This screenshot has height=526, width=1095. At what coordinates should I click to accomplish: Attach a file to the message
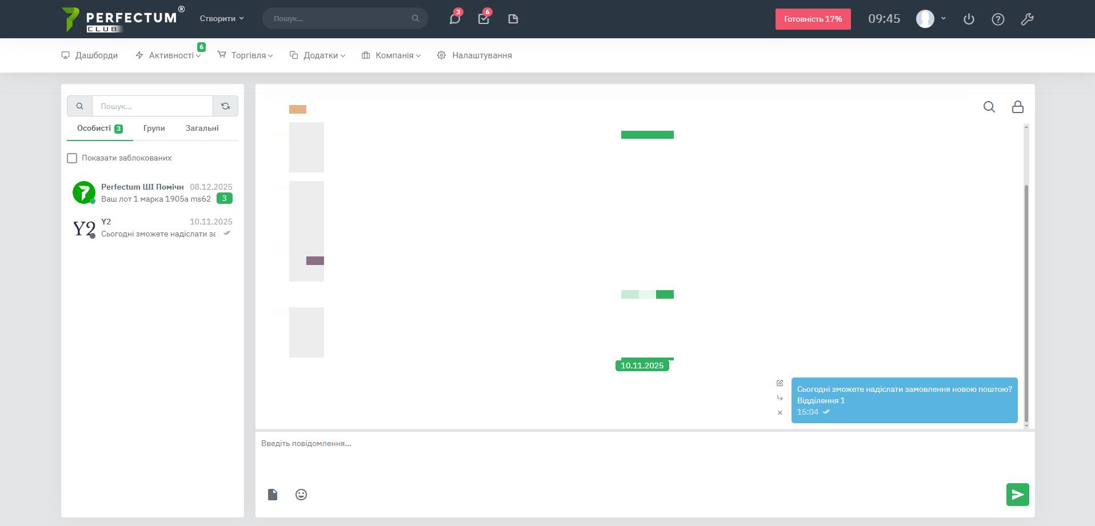(x=273, y=495)
